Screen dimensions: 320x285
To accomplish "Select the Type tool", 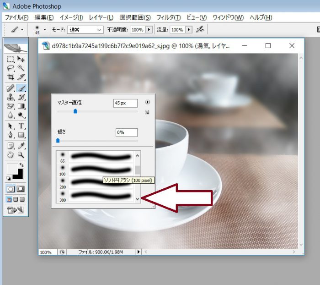I will point(21,126).
